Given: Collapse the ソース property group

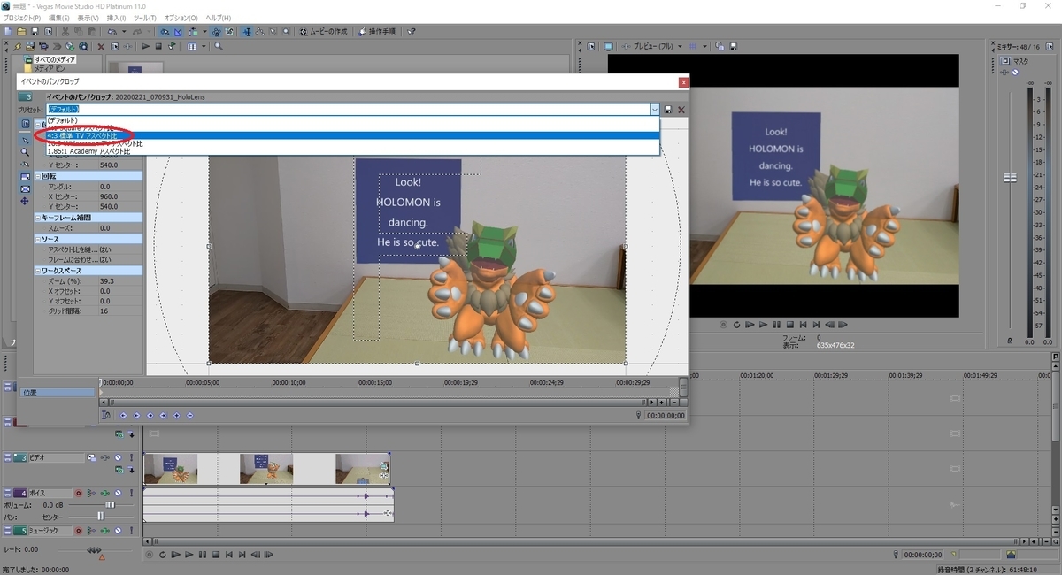Looking at the screenshot, I should click(x=38, y=239).
